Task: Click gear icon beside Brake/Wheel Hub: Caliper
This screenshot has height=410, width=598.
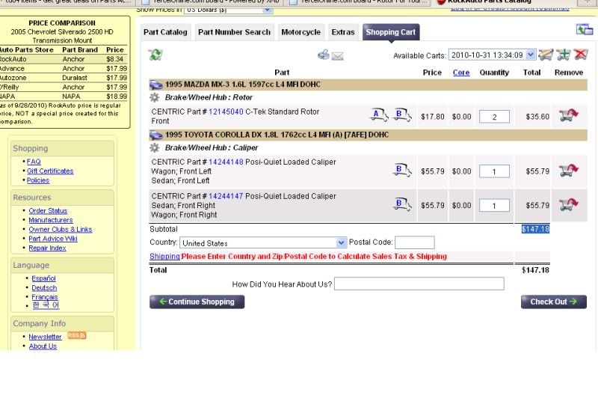Action: pyautogui.click(x=155, y=147)
